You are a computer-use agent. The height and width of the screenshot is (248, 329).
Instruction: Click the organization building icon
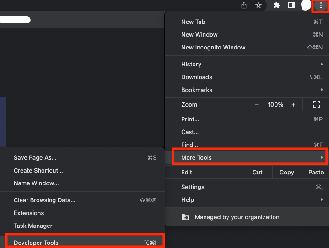(x=185, y=217)
